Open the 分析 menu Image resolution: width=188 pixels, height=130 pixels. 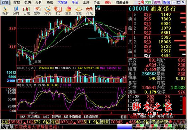(x=39, y=2)
